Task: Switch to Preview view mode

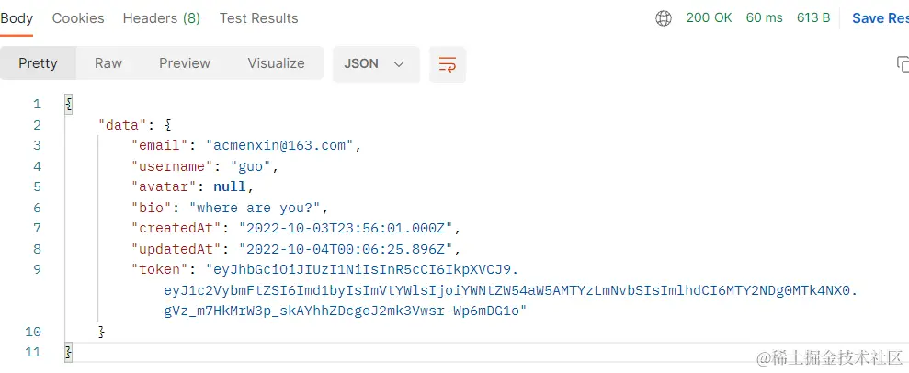Action: point(185,63)
